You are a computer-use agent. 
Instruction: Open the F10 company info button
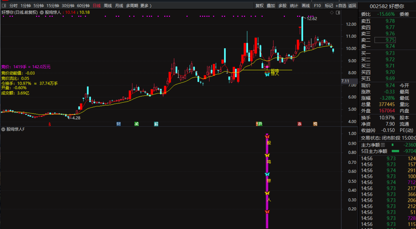coord(317,6)
